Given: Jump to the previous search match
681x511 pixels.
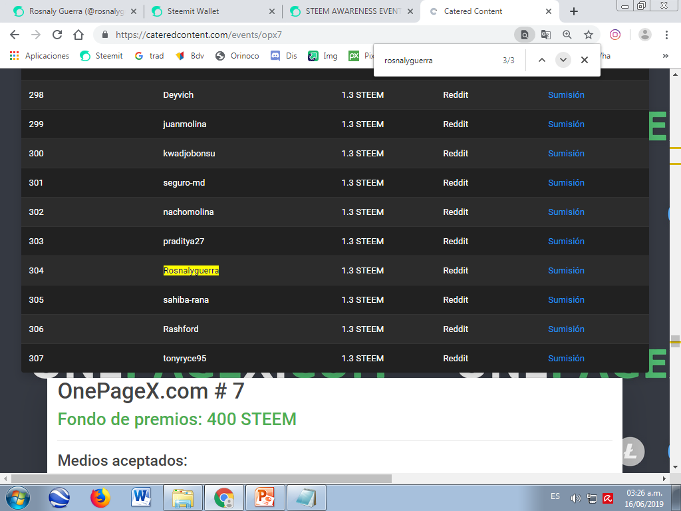Looking at the screenshot, I should point(541,60).
